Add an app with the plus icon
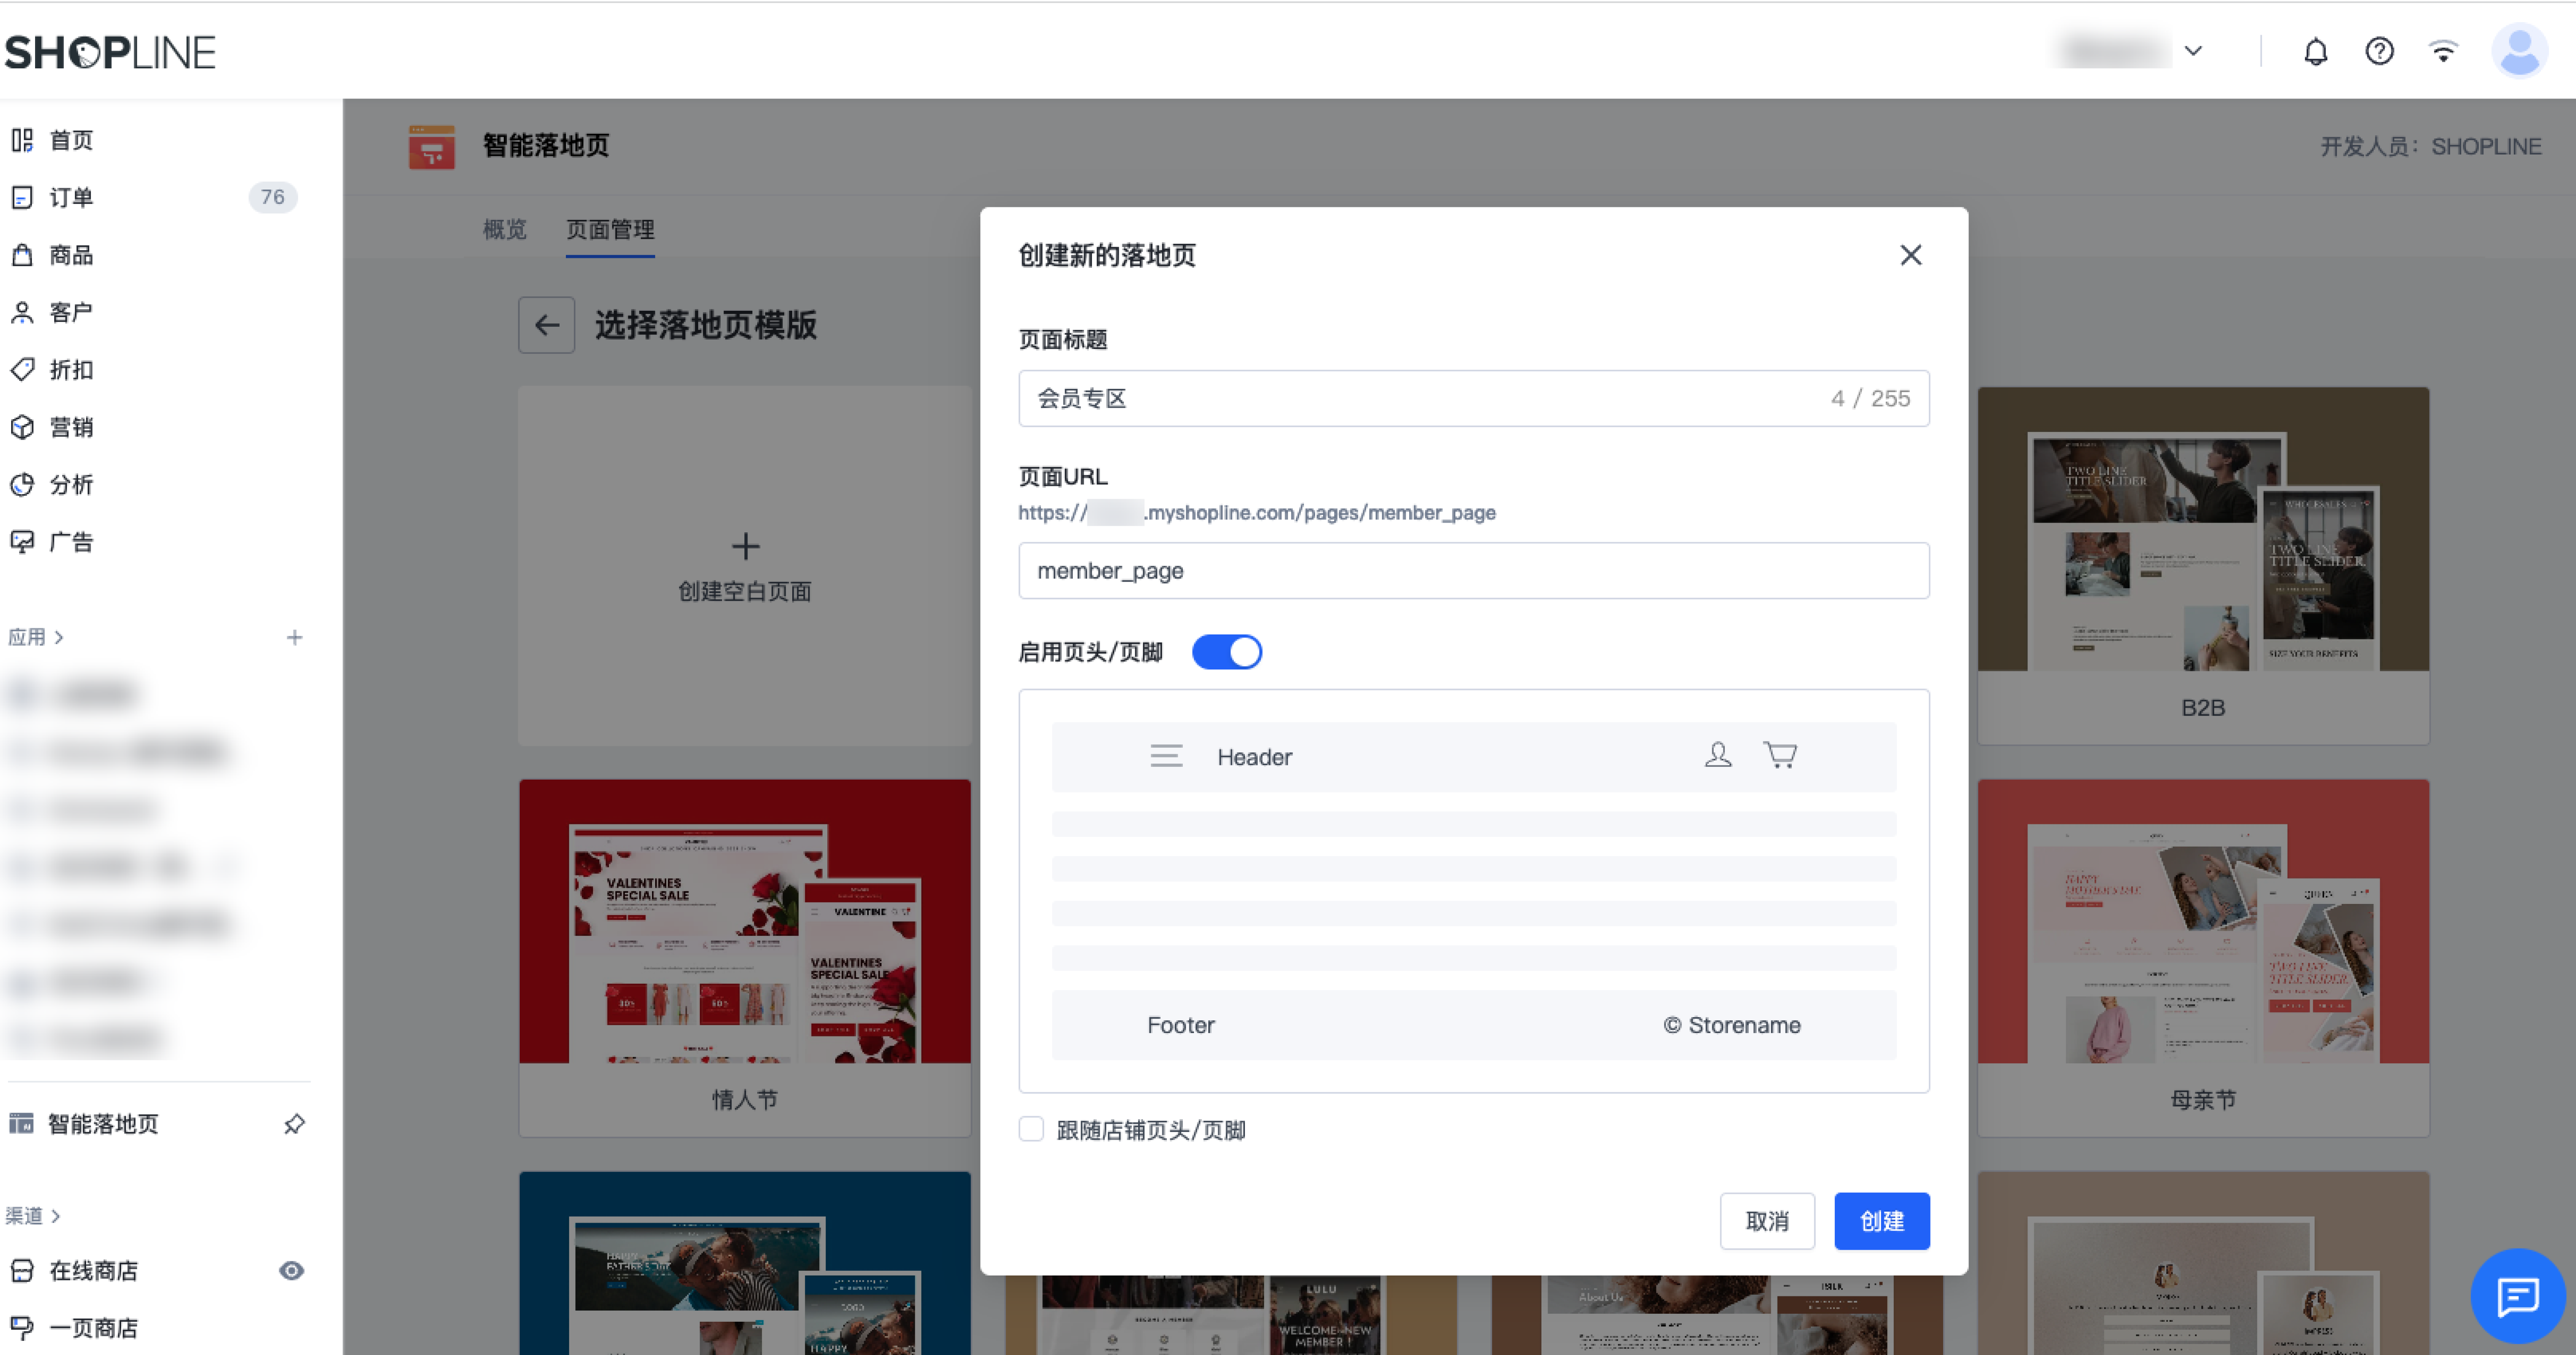This screenshot has width=2576, height=1355. [294, 637]
